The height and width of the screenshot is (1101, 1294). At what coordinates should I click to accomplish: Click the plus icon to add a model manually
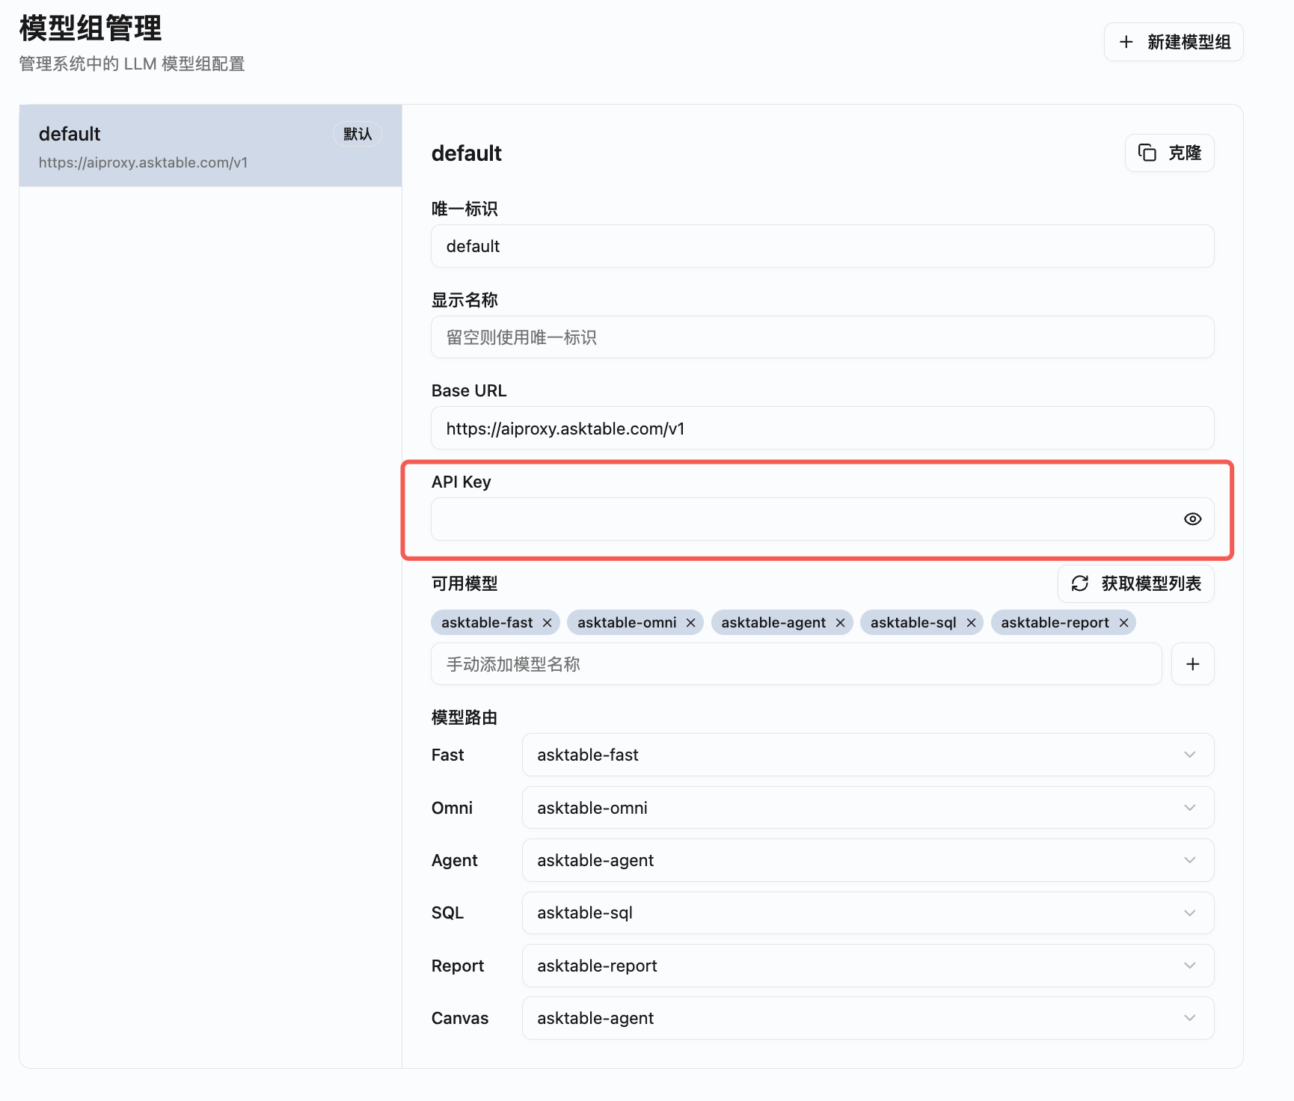1192,663
